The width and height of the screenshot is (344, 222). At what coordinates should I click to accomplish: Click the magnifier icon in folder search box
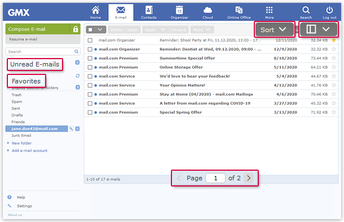click(x=76, y=51)
